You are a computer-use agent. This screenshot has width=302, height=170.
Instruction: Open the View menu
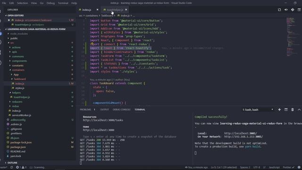coord(34,3)
